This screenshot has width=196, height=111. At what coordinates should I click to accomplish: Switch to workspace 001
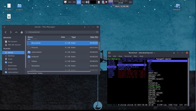[70, 2]
